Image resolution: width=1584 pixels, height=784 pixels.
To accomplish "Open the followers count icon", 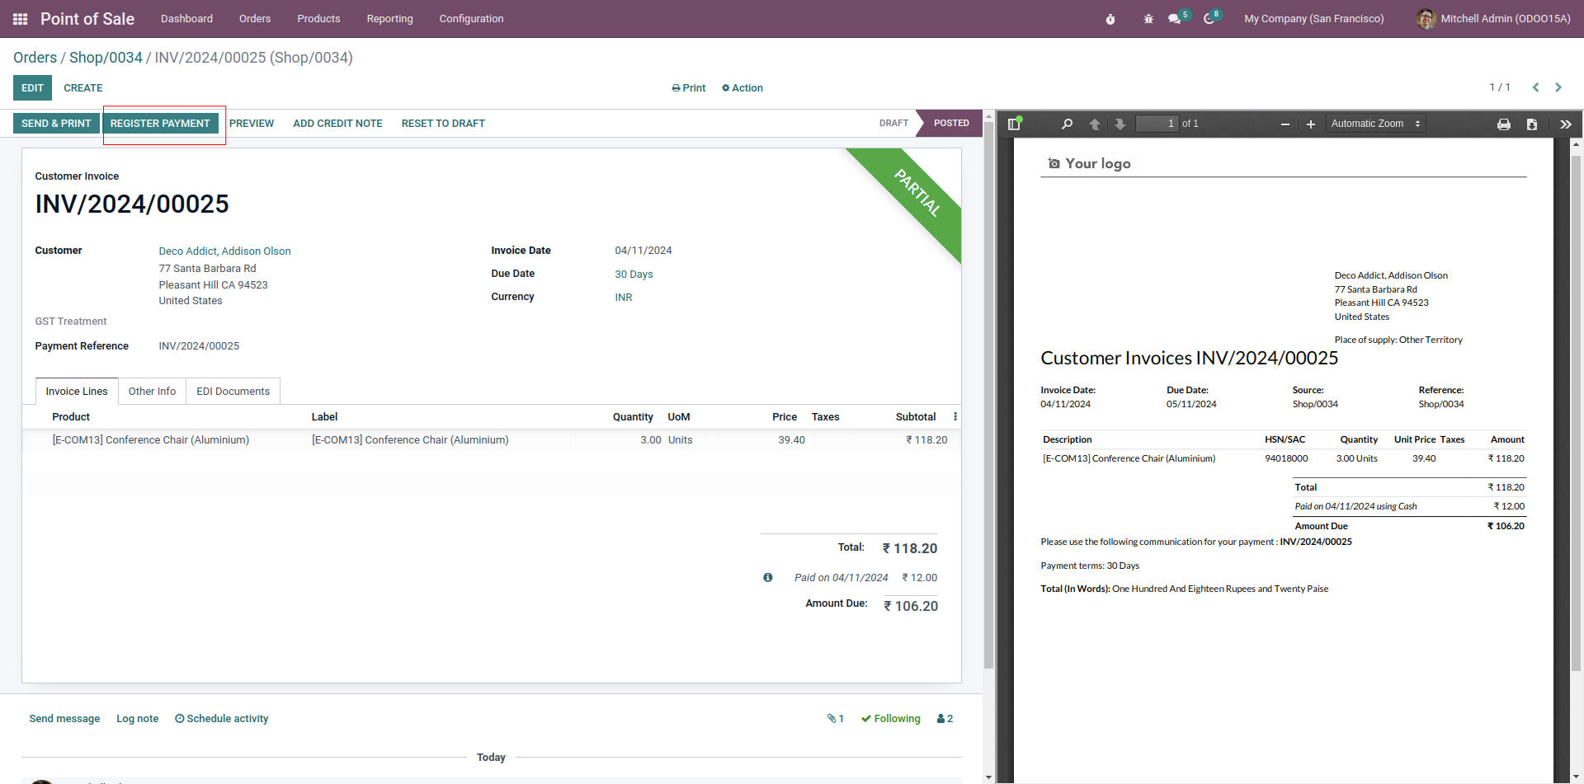I will click(x=945, y=719).
